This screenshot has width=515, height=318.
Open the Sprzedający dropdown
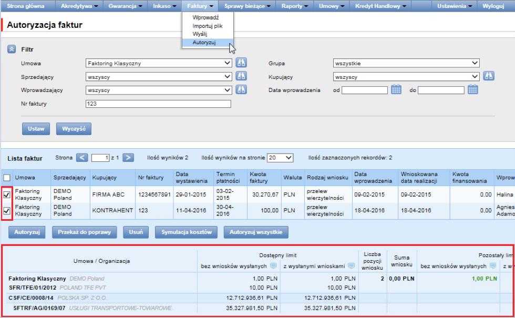pos(159,77)
